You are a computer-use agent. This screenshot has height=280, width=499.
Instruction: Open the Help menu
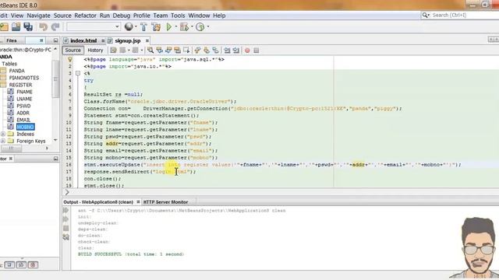pos(219,16)
